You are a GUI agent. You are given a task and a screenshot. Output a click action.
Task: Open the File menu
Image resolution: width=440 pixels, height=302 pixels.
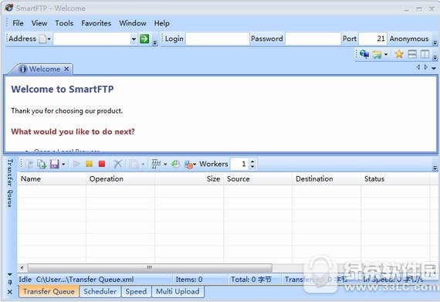18,23
